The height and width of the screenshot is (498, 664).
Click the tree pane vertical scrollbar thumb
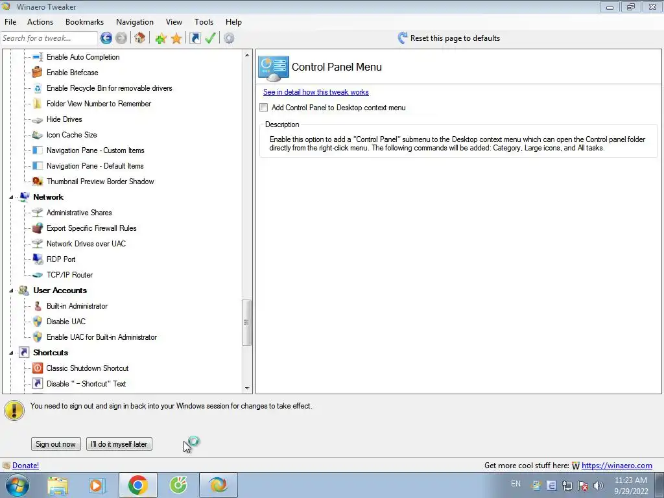(246, 322)
